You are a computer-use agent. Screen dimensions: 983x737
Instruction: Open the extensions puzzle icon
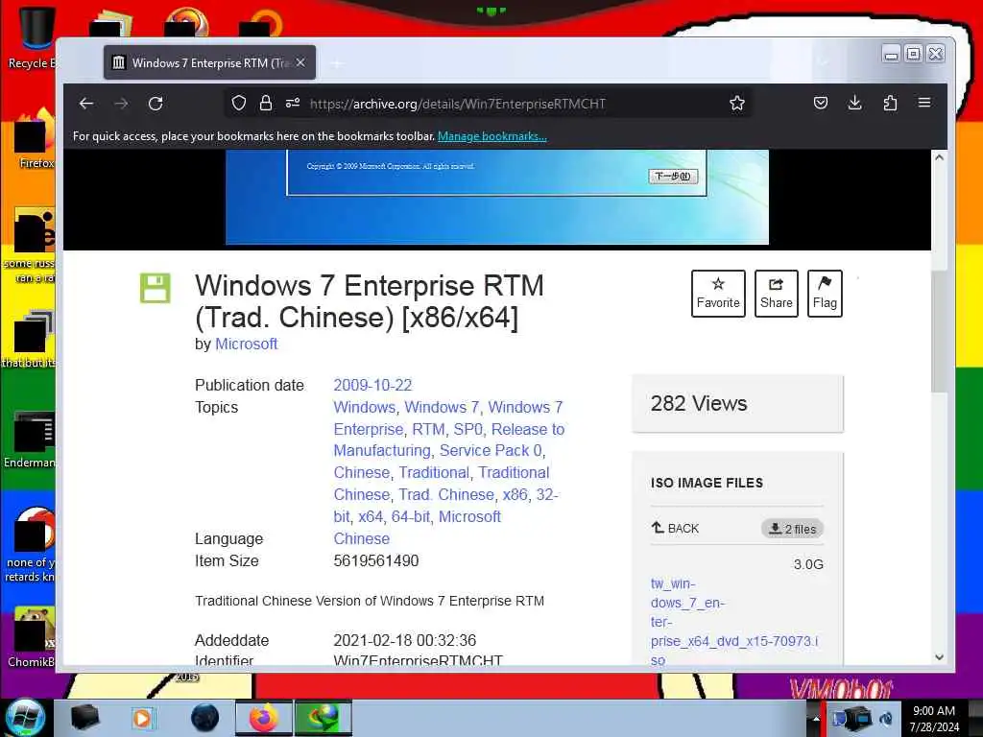(890, 103)
